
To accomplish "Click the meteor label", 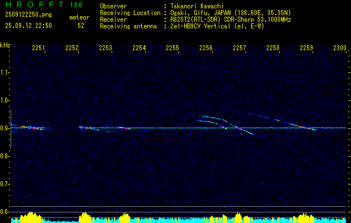I will [79, 17].
